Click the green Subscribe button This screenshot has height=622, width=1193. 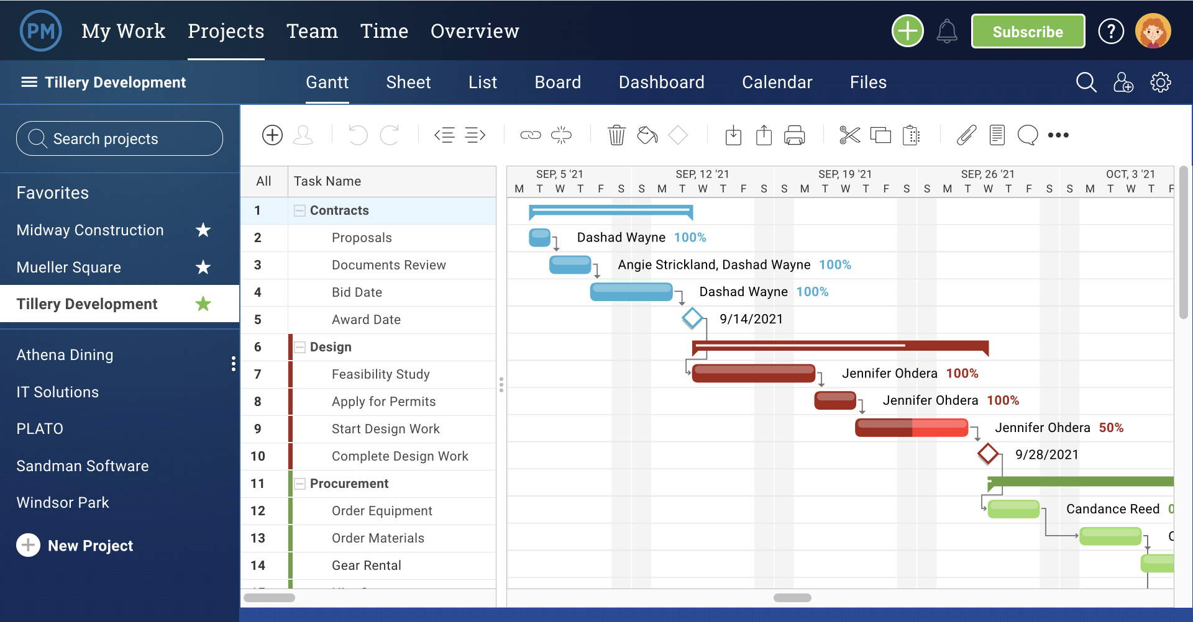pyautogui.click(x=1028, y=32)
